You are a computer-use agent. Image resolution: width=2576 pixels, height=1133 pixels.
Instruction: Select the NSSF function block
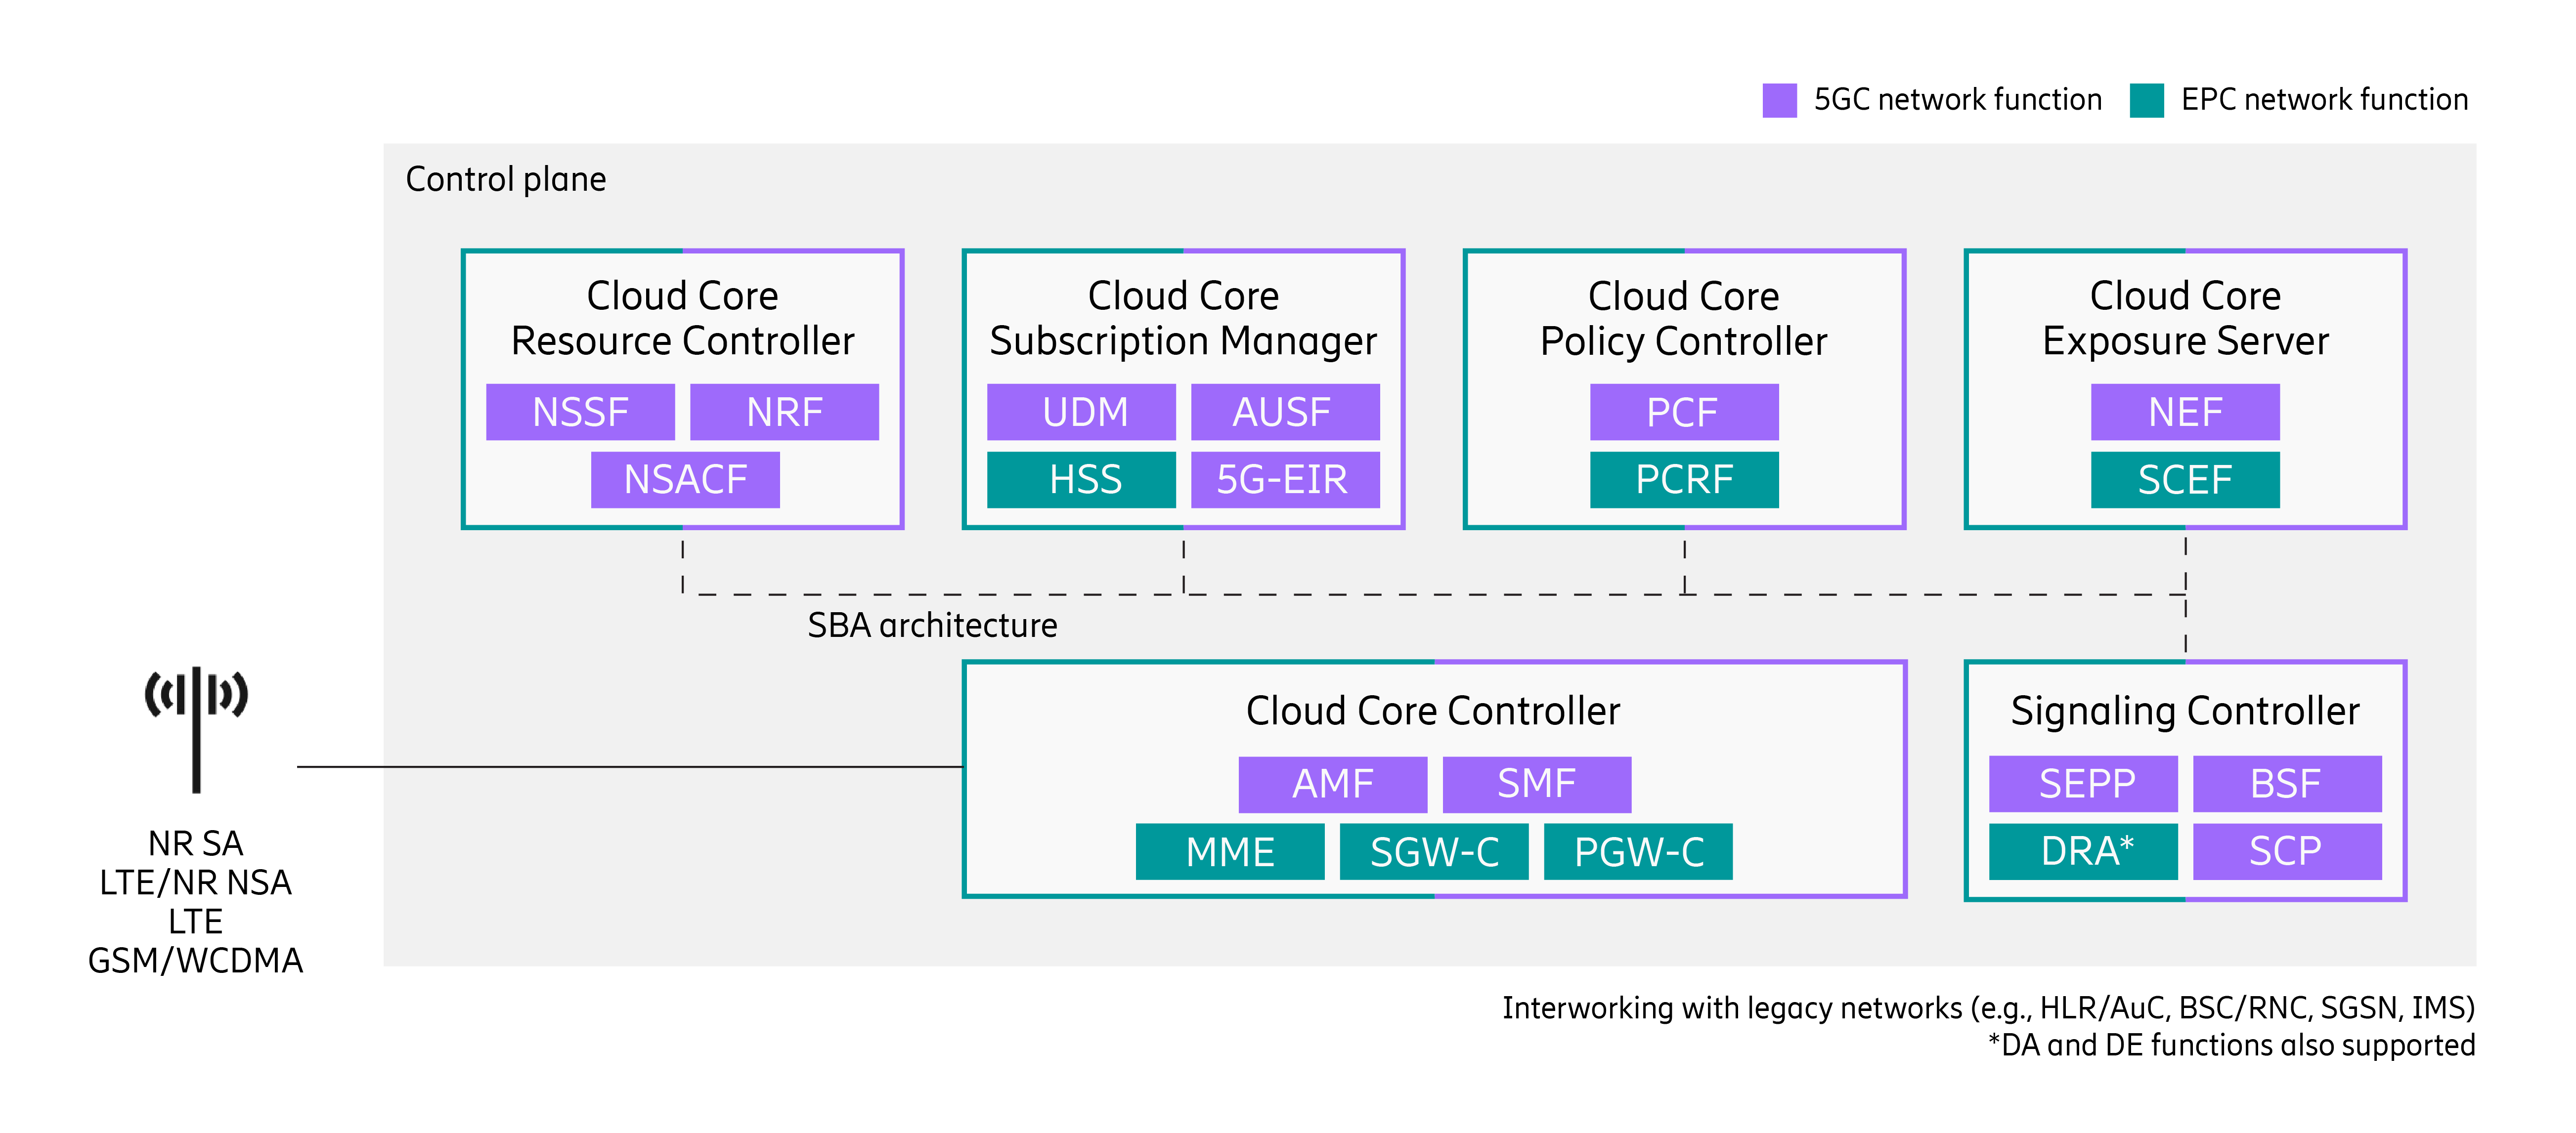coord(580,412)
